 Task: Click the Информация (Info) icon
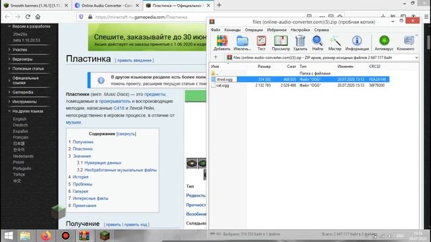(x=357, y=43)
